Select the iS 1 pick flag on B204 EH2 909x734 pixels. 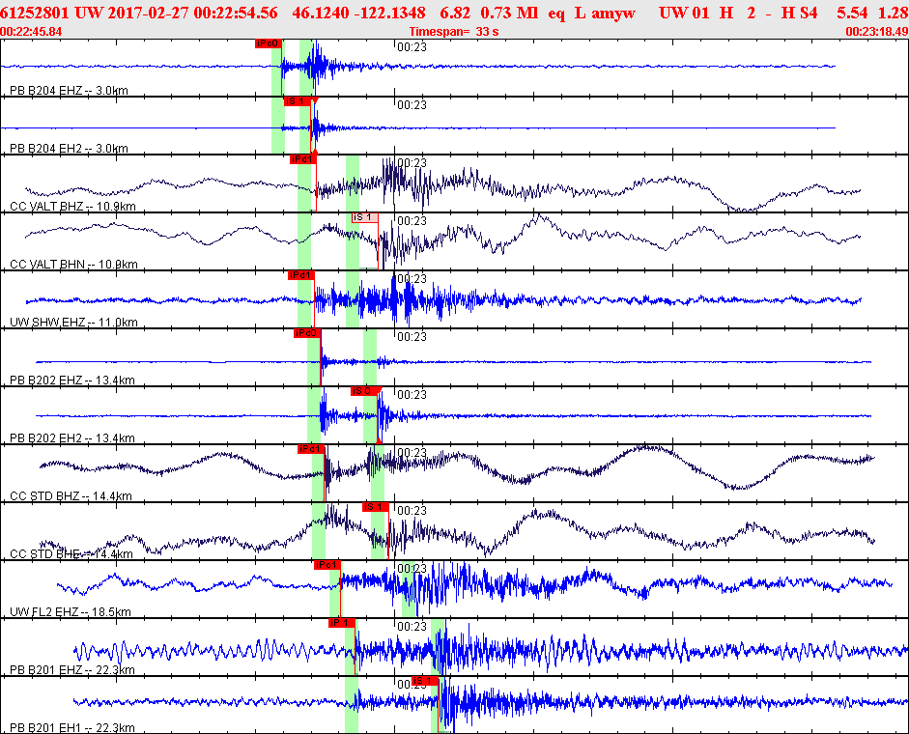[298, 101]
